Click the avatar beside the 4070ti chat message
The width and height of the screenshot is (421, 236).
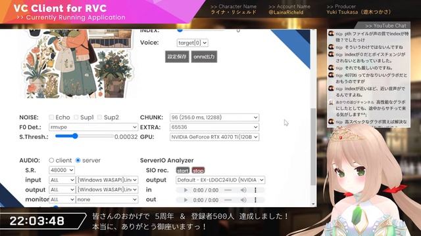click(331, 75)
